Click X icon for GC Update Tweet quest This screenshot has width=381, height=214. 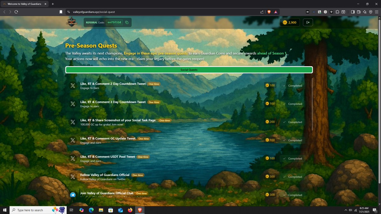(73, 140)
